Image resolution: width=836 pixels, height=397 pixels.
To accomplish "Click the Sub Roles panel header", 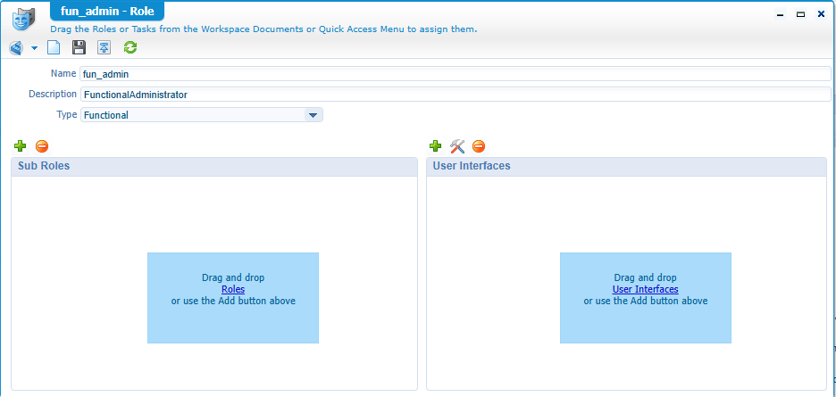I will [214, 167].
